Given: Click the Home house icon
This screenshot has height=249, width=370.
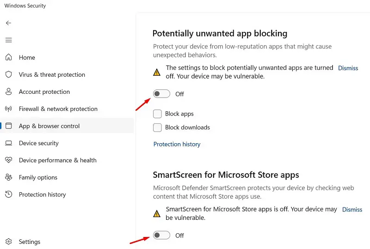Looking at the screenshot, I should click(8, 57).
